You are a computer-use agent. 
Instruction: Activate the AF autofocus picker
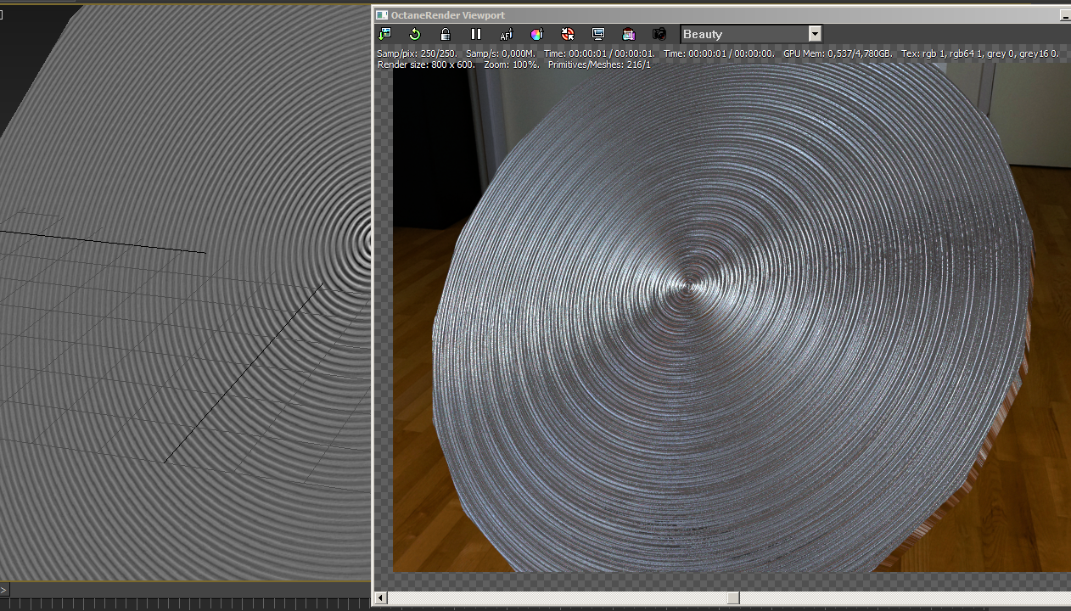pos(507,34)
